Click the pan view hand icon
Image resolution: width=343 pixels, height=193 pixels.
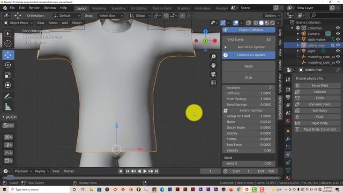point(213,65)
